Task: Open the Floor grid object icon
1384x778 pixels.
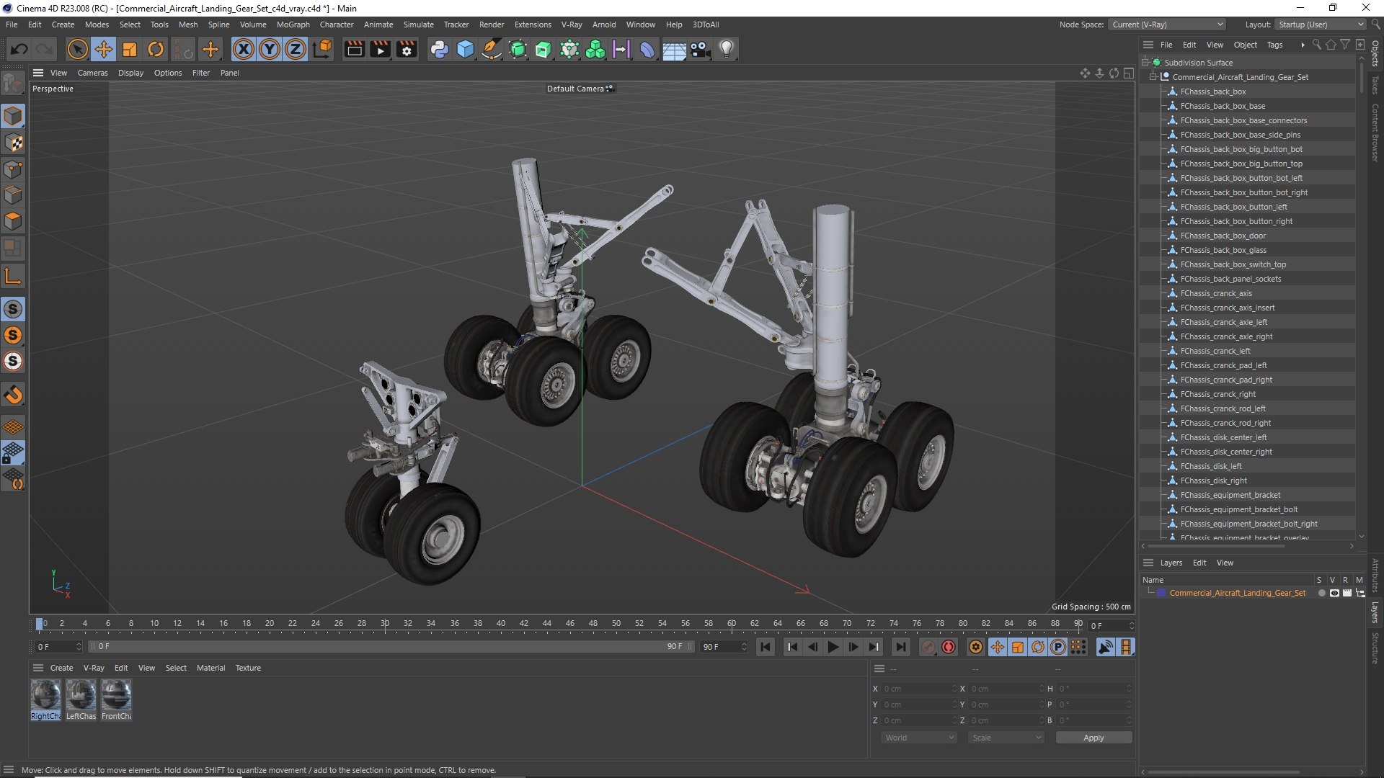Action: (x=674, y=49)
